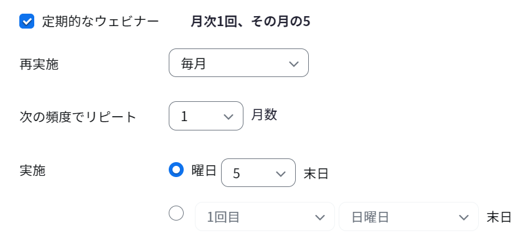The width and height of the screenshot is (528, 246).
Task: Click the 曜日 text beside the radio
Action: coord(204,171)
